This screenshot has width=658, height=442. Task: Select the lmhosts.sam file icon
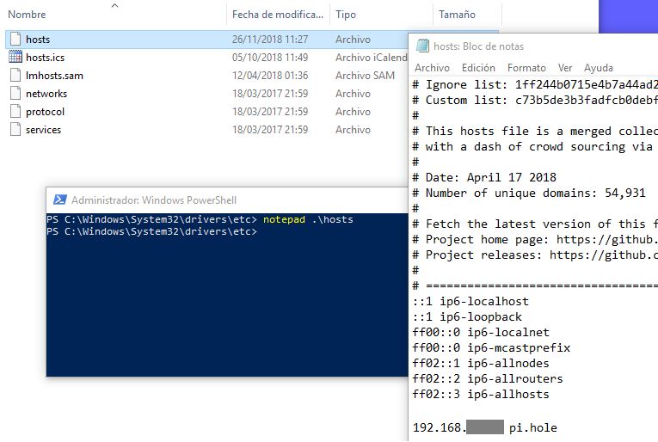(x=15, y=75)
